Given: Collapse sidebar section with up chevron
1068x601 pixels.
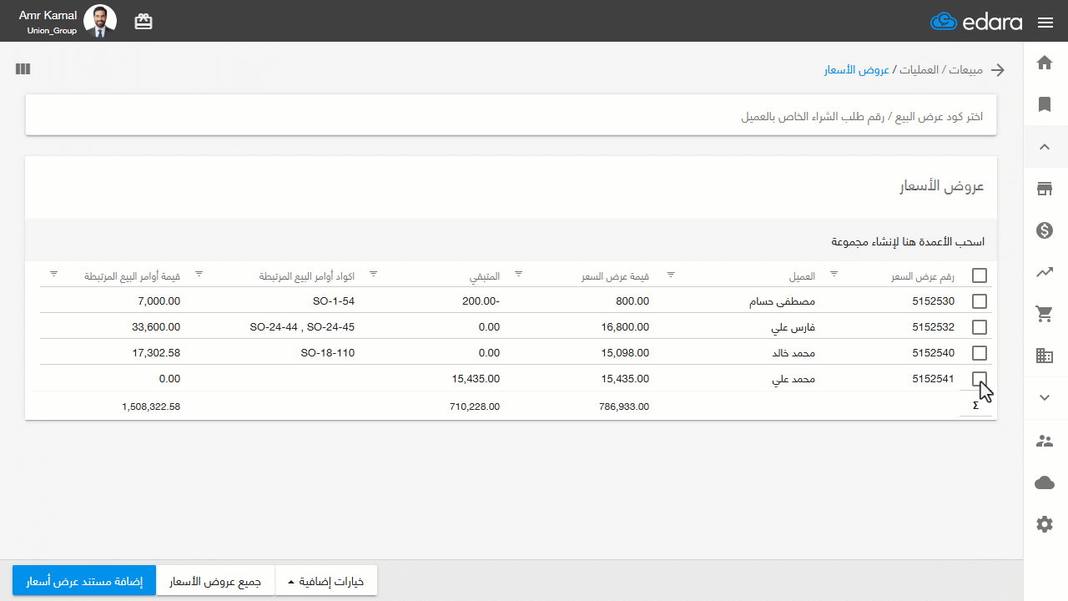Looking at the screenshot, I should (1045, 147).
